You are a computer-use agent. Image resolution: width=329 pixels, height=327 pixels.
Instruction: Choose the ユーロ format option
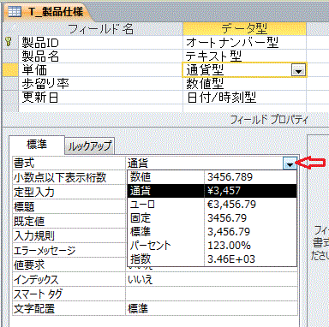tap(212, 205)
